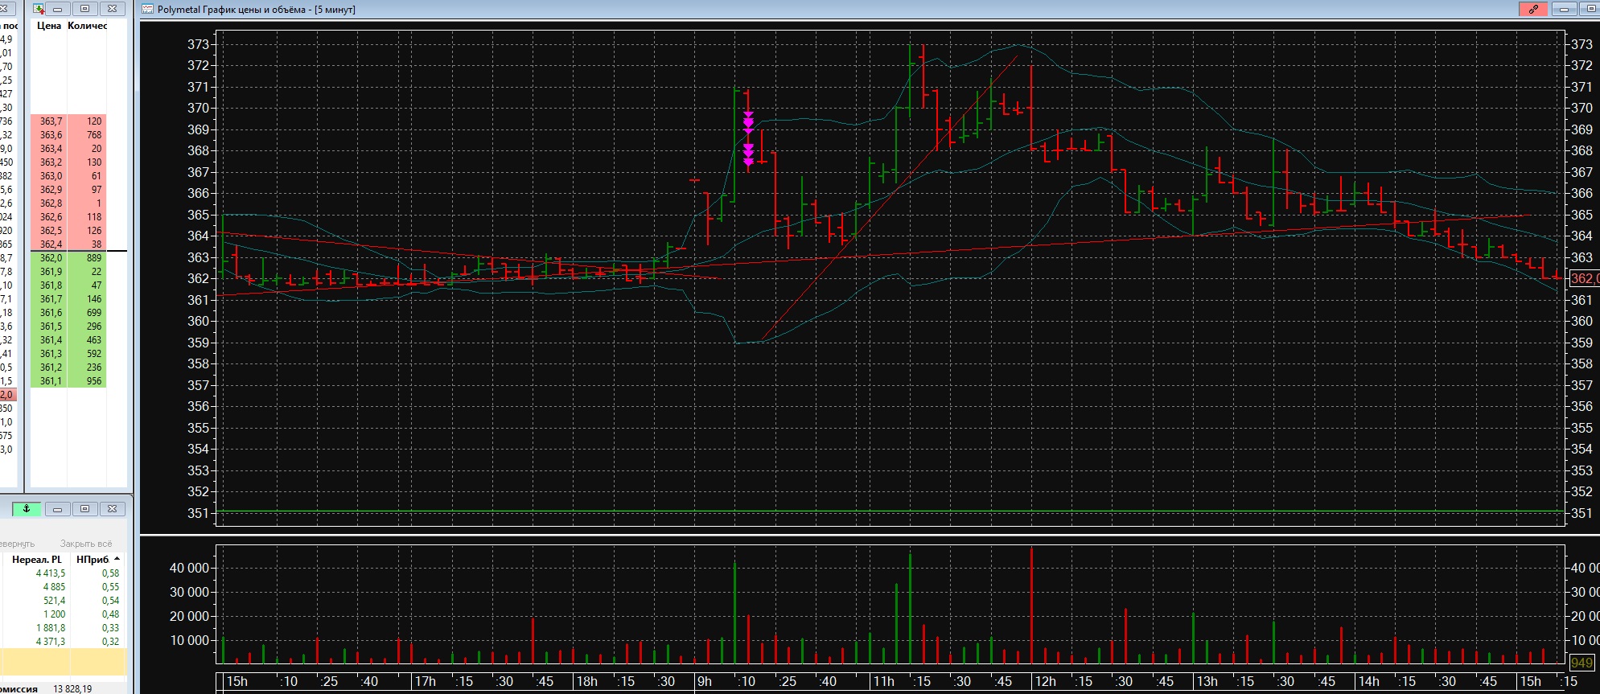Click the Polymetal chart window title icon
This screenshot has width=1600, height=694.
pos(148,10)
